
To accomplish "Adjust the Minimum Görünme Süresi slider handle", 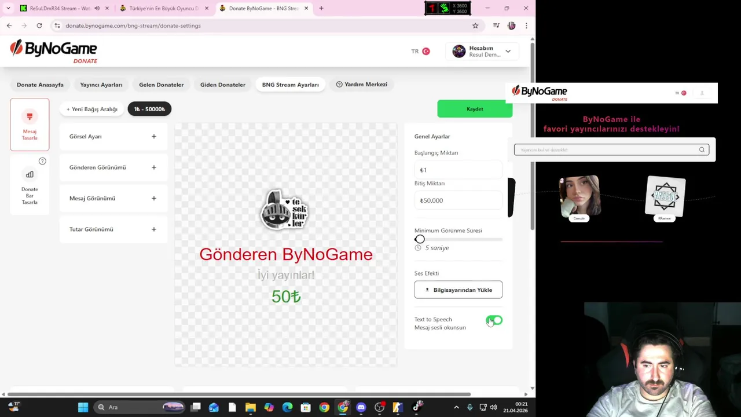I will (420, 239).
